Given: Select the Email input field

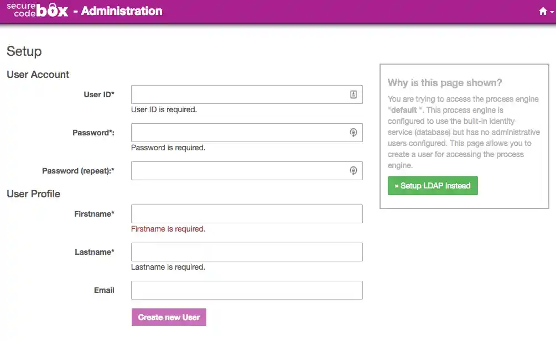Looking at the screenshot, I should 247,290.
